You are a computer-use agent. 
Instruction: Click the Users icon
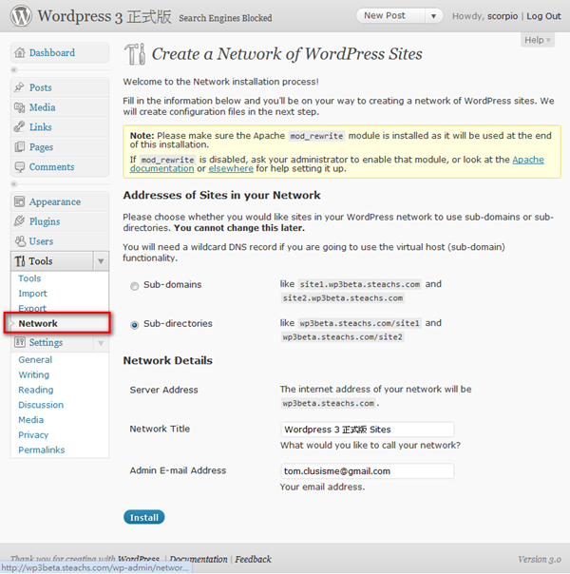pos(19,241)
